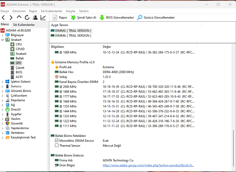Select DIMM3 device entry
The width and height of the screenshot is (236, 172).
tap(71, 31)
